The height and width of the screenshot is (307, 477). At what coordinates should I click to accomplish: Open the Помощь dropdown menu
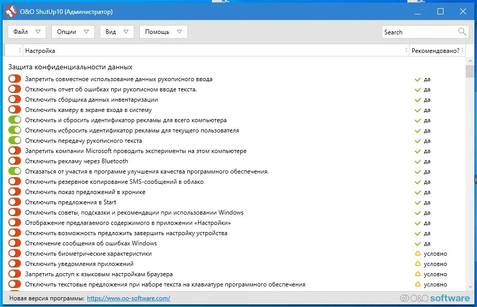pyautogui.click(x=163, y=32)
